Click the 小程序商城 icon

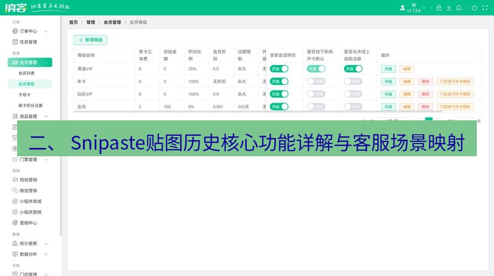[x=15, y=201]
